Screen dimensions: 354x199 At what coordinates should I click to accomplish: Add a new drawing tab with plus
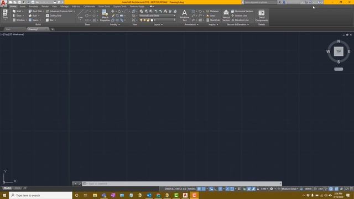point(53,29)
